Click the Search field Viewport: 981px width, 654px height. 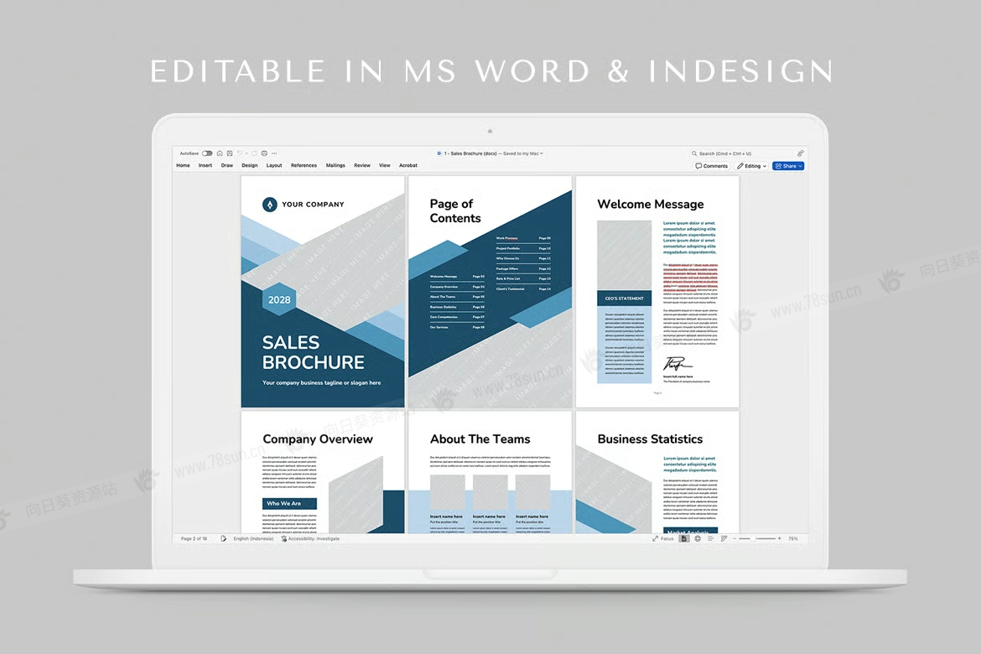(x=742, y=153)
